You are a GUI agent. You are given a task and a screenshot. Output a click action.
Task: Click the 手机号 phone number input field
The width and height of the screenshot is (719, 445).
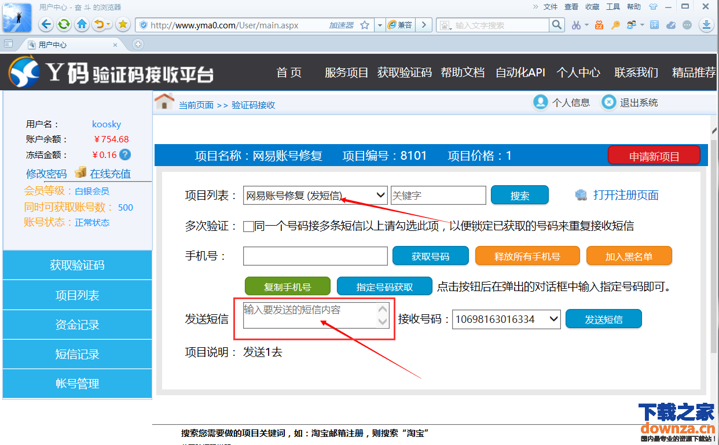(x=316, y=256)
